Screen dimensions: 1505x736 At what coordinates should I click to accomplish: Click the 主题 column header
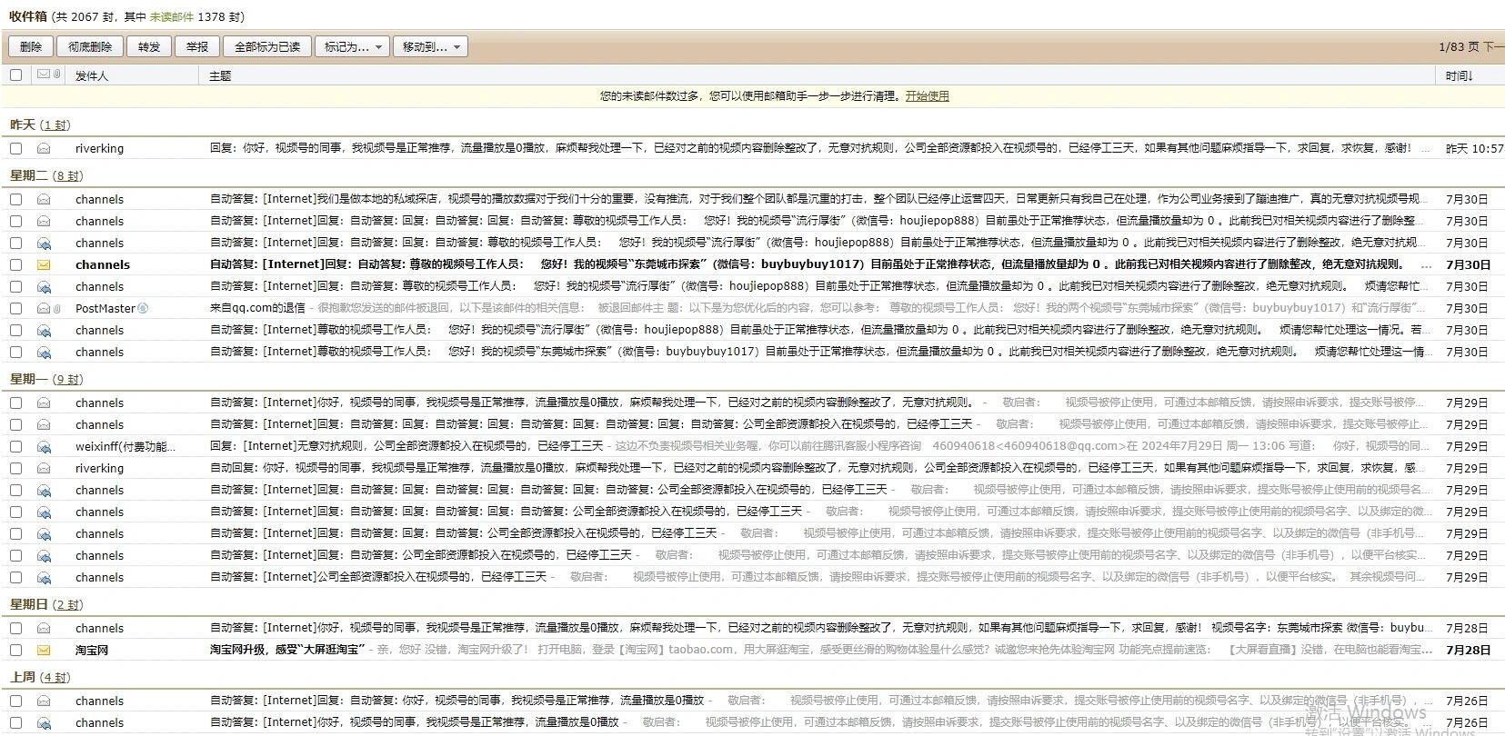[x=220, y=75]
